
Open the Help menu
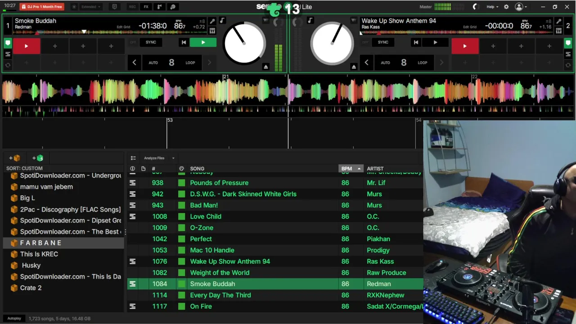[x=492, y=7]
